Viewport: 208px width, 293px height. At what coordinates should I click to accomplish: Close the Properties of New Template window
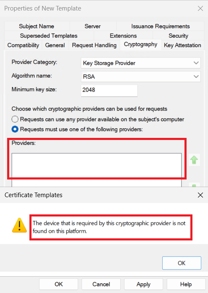click(x=200, y=8)
